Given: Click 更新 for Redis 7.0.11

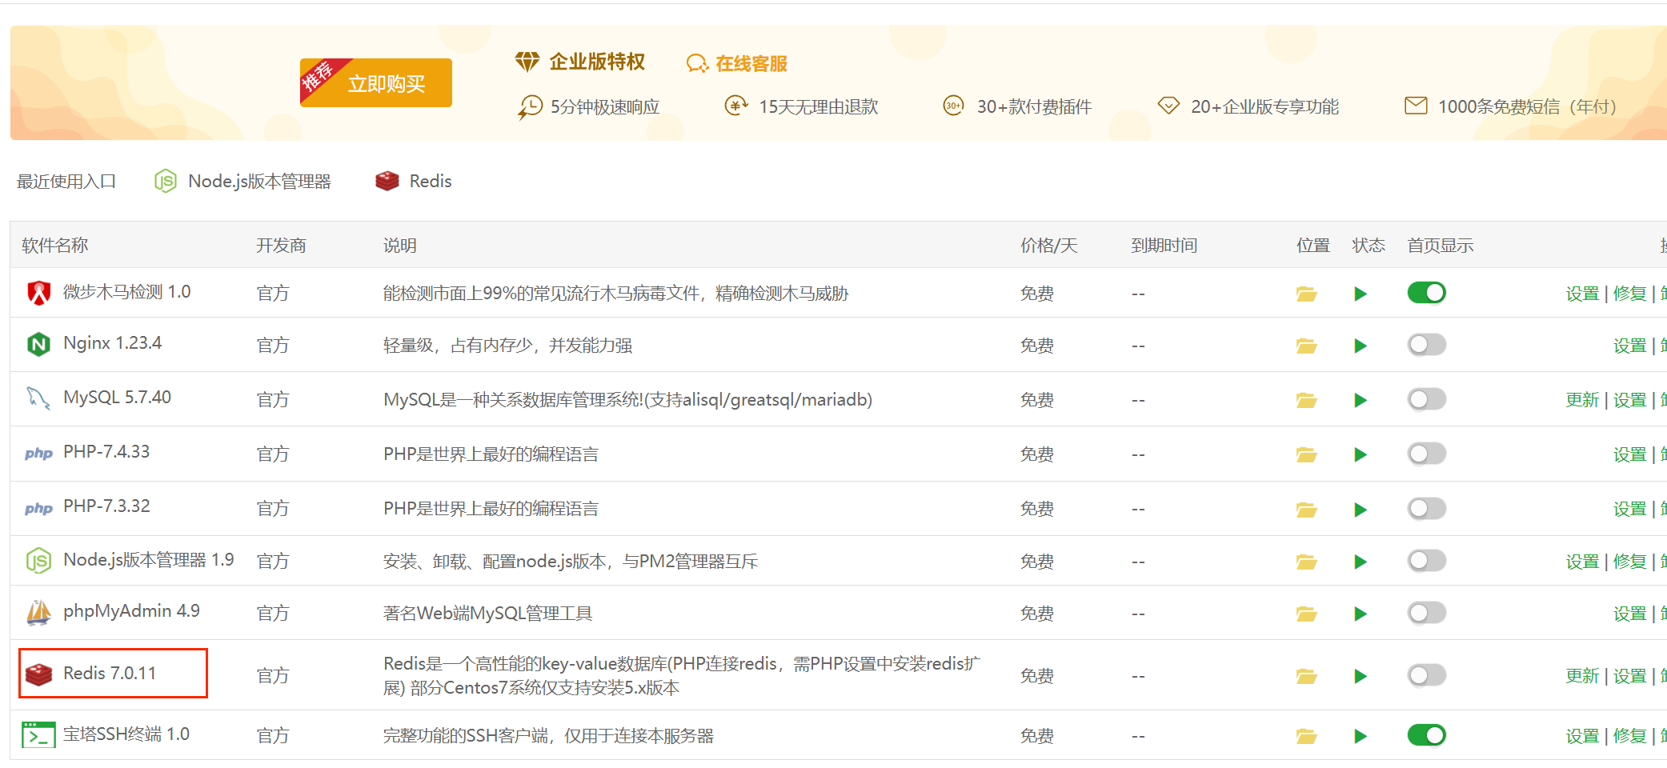Looking at the screenshot, I should (1582, 676).
